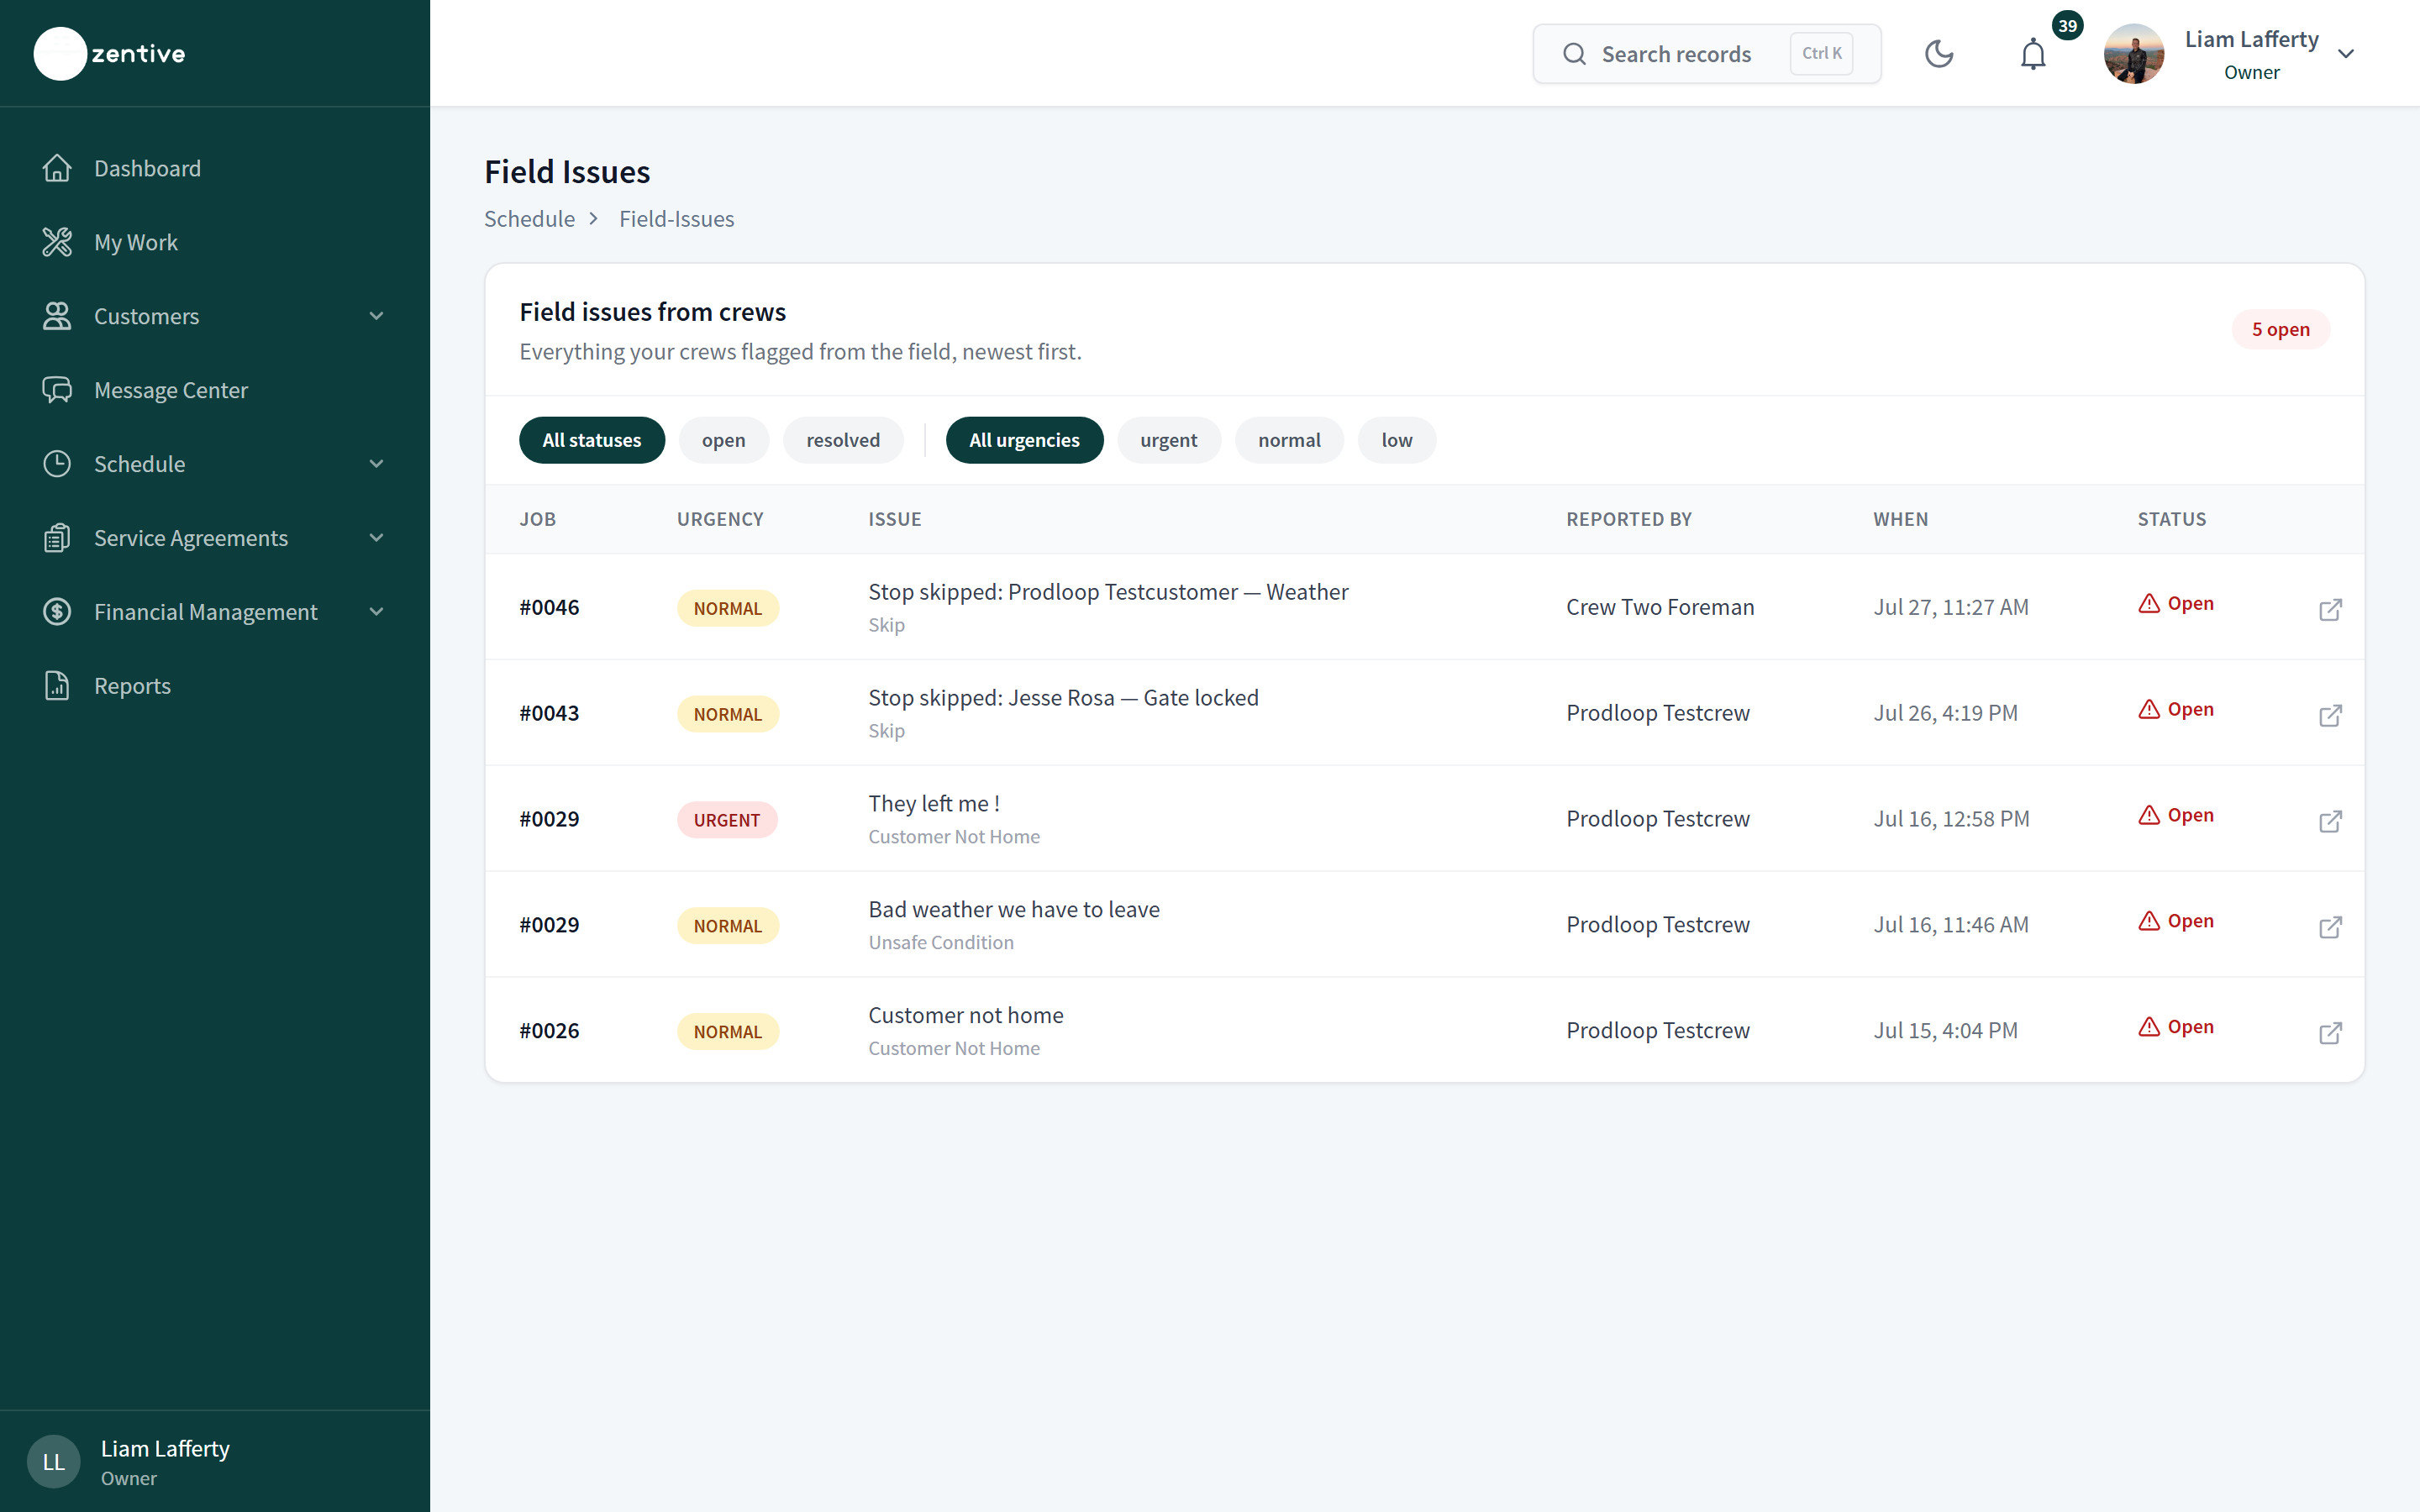Click the warning icon in the #0046 row
Screen dimensions: 2420x1512
point(2149,603)
